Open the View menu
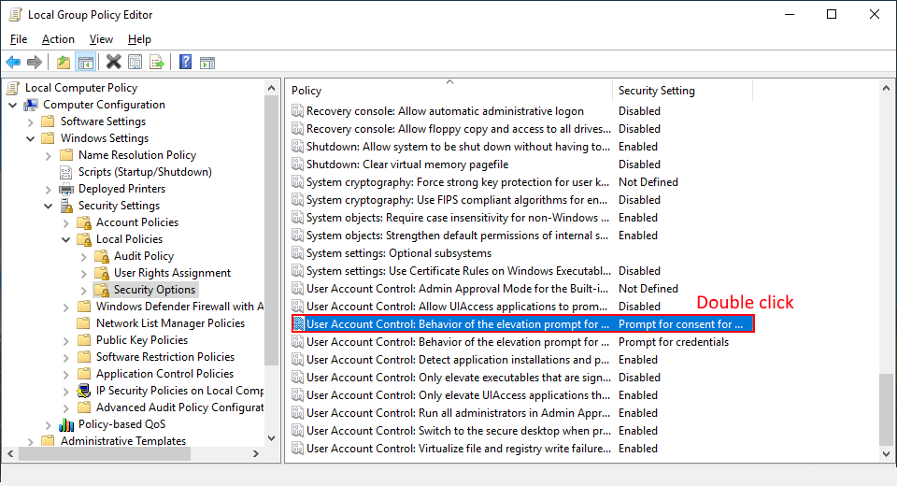 pos(101,39)
